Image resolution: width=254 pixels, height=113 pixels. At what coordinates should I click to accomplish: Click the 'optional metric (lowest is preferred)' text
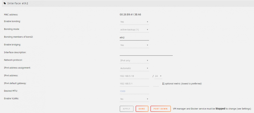pos(183,84)
